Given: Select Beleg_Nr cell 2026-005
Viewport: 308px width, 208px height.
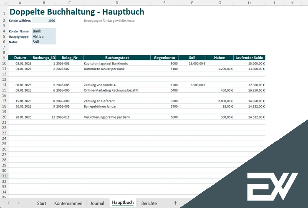Looking at the screenshot, I should pos(70,85).
